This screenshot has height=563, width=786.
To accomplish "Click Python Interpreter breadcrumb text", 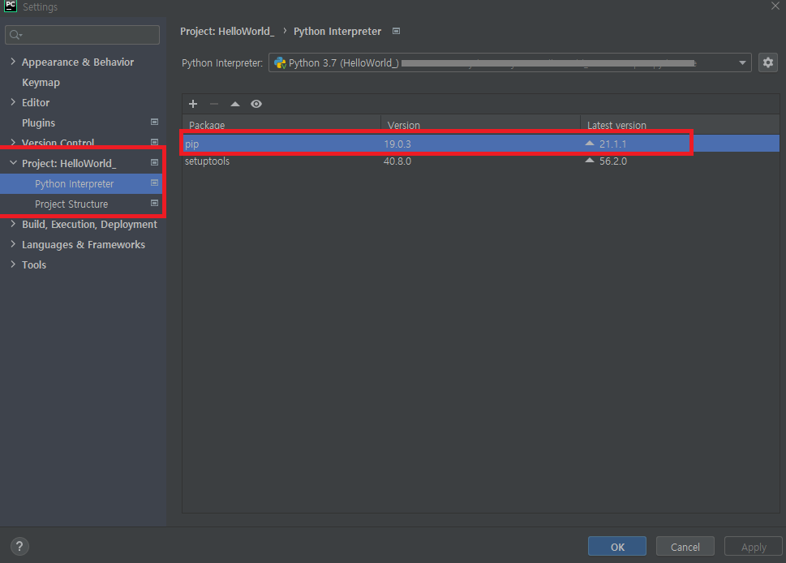I will click(337, 31).
